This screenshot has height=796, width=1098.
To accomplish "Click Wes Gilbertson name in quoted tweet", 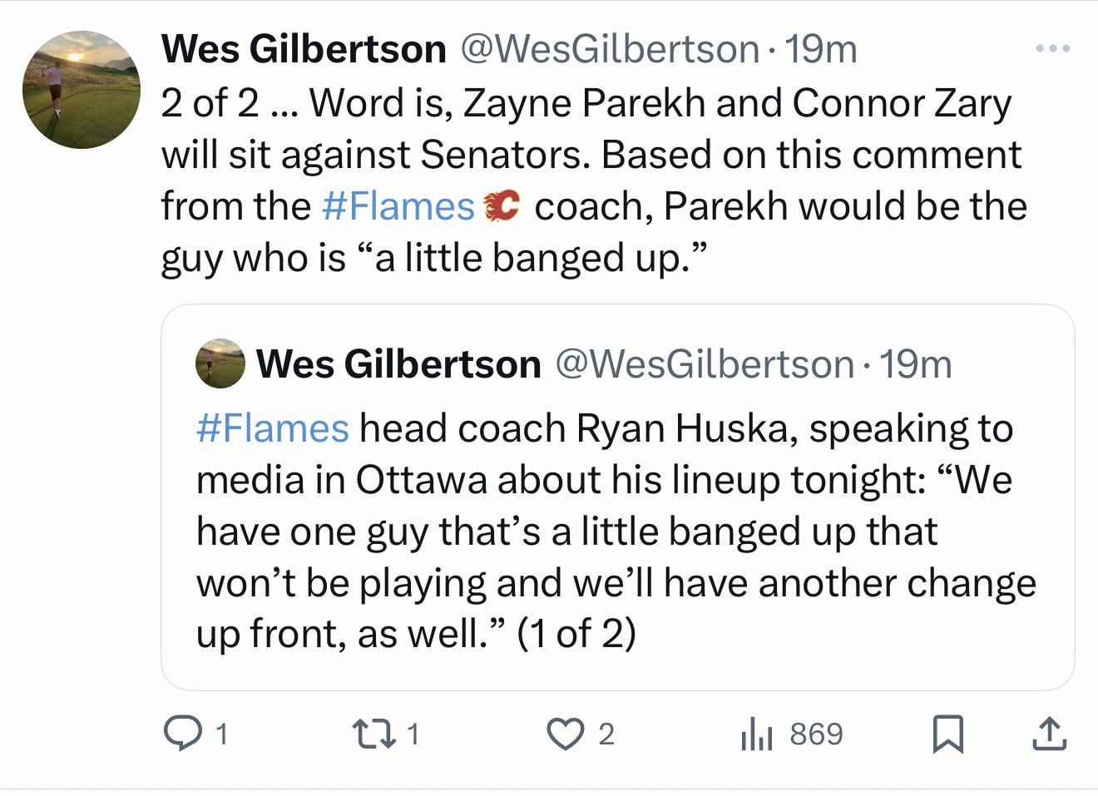I will pos(398,364).
